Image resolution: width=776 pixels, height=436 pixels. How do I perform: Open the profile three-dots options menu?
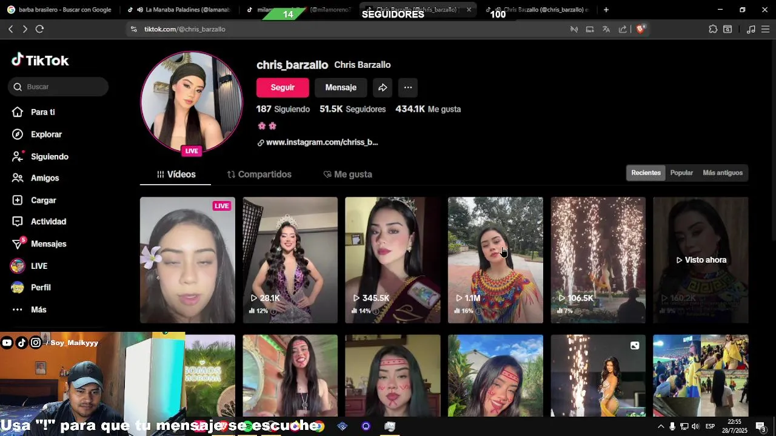(408, 87)
